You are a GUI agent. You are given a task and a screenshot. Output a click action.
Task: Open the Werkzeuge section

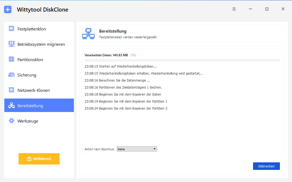point(39,121)
